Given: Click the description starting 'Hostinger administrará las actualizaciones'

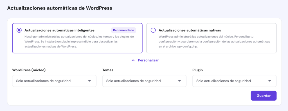Looking at the screenshot, I should pyautogui.click(x=79, y=41).
